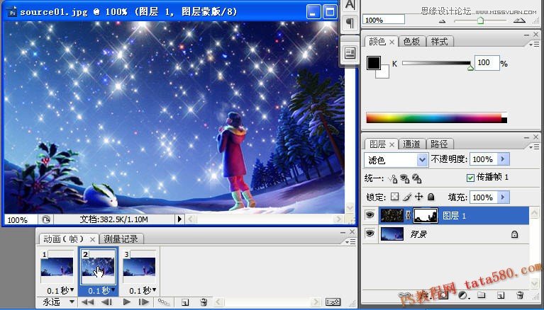Switch to the 通道 tab

(412, 144)
